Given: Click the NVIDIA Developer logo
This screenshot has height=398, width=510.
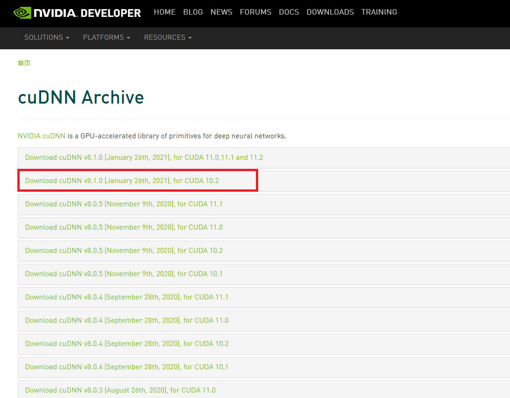Looking at the screenshot, I should point(77,13).
